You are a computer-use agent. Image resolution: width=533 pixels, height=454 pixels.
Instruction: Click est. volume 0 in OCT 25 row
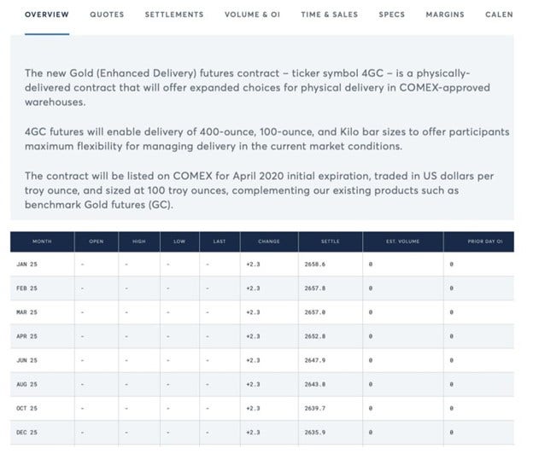[371, 409]
